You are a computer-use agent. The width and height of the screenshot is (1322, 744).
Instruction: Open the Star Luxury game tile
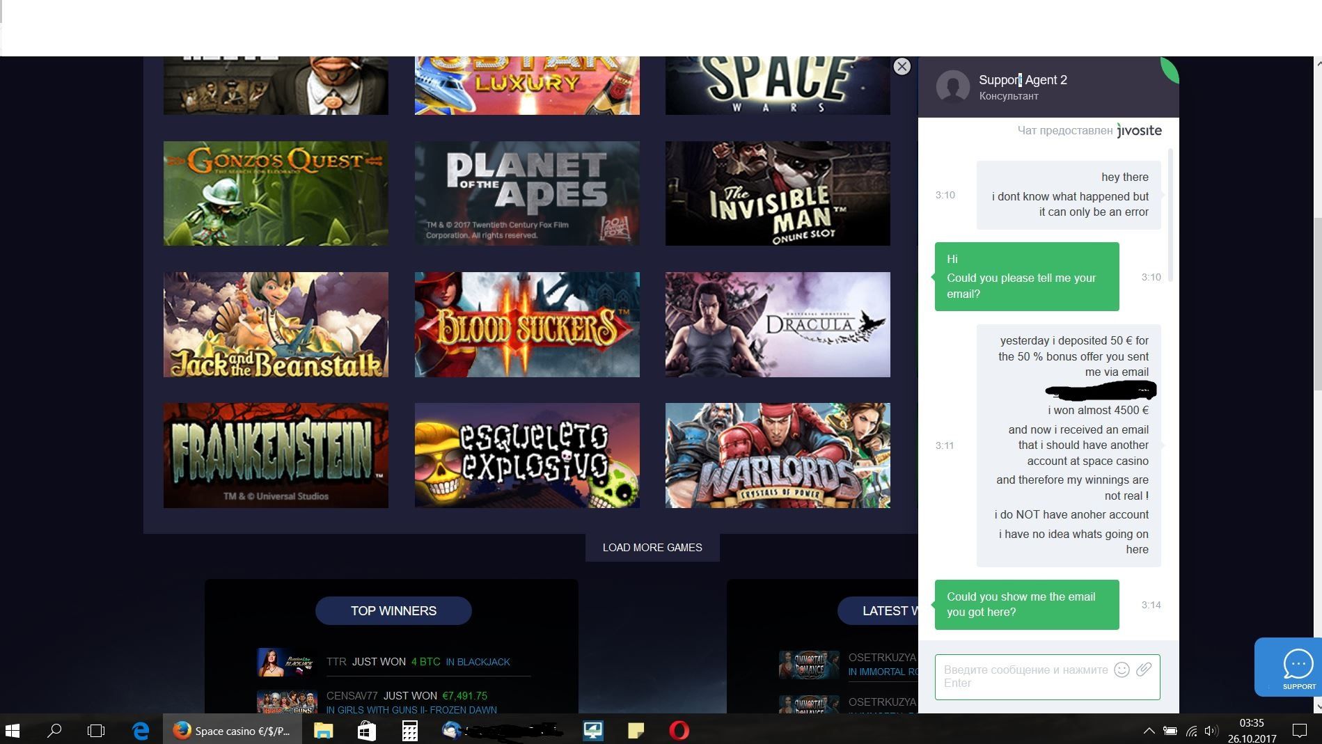pyautogui.click(x=527, y=86)
